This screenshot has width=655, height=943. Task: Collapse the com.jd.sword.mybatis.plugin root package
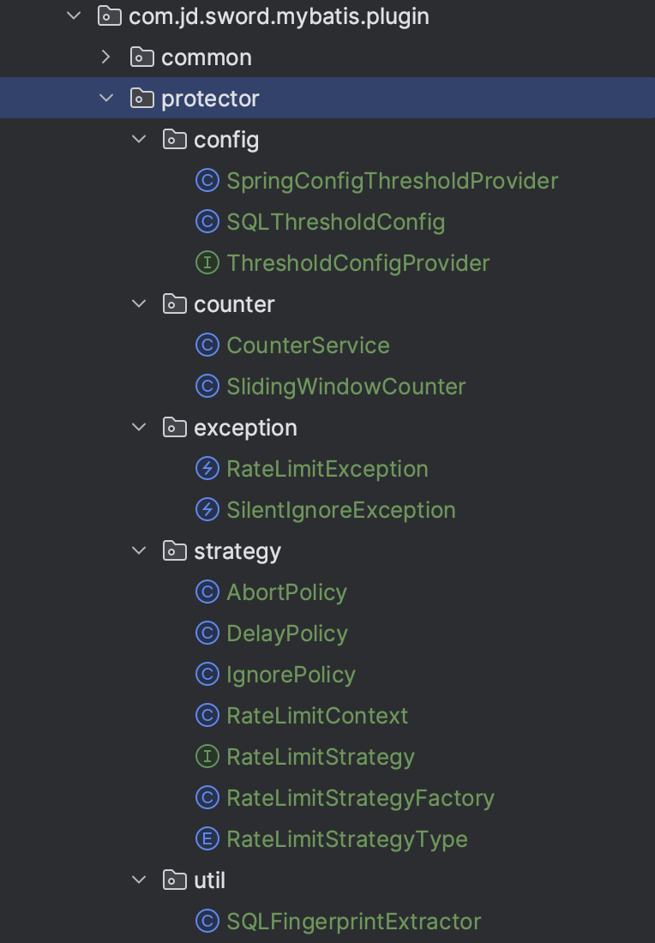74,16
